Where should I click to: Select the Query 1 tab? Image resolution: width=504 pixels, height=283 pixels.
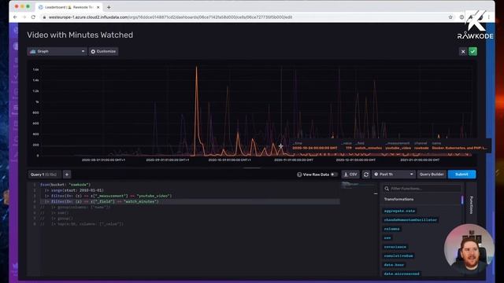[x=44, y=175]
